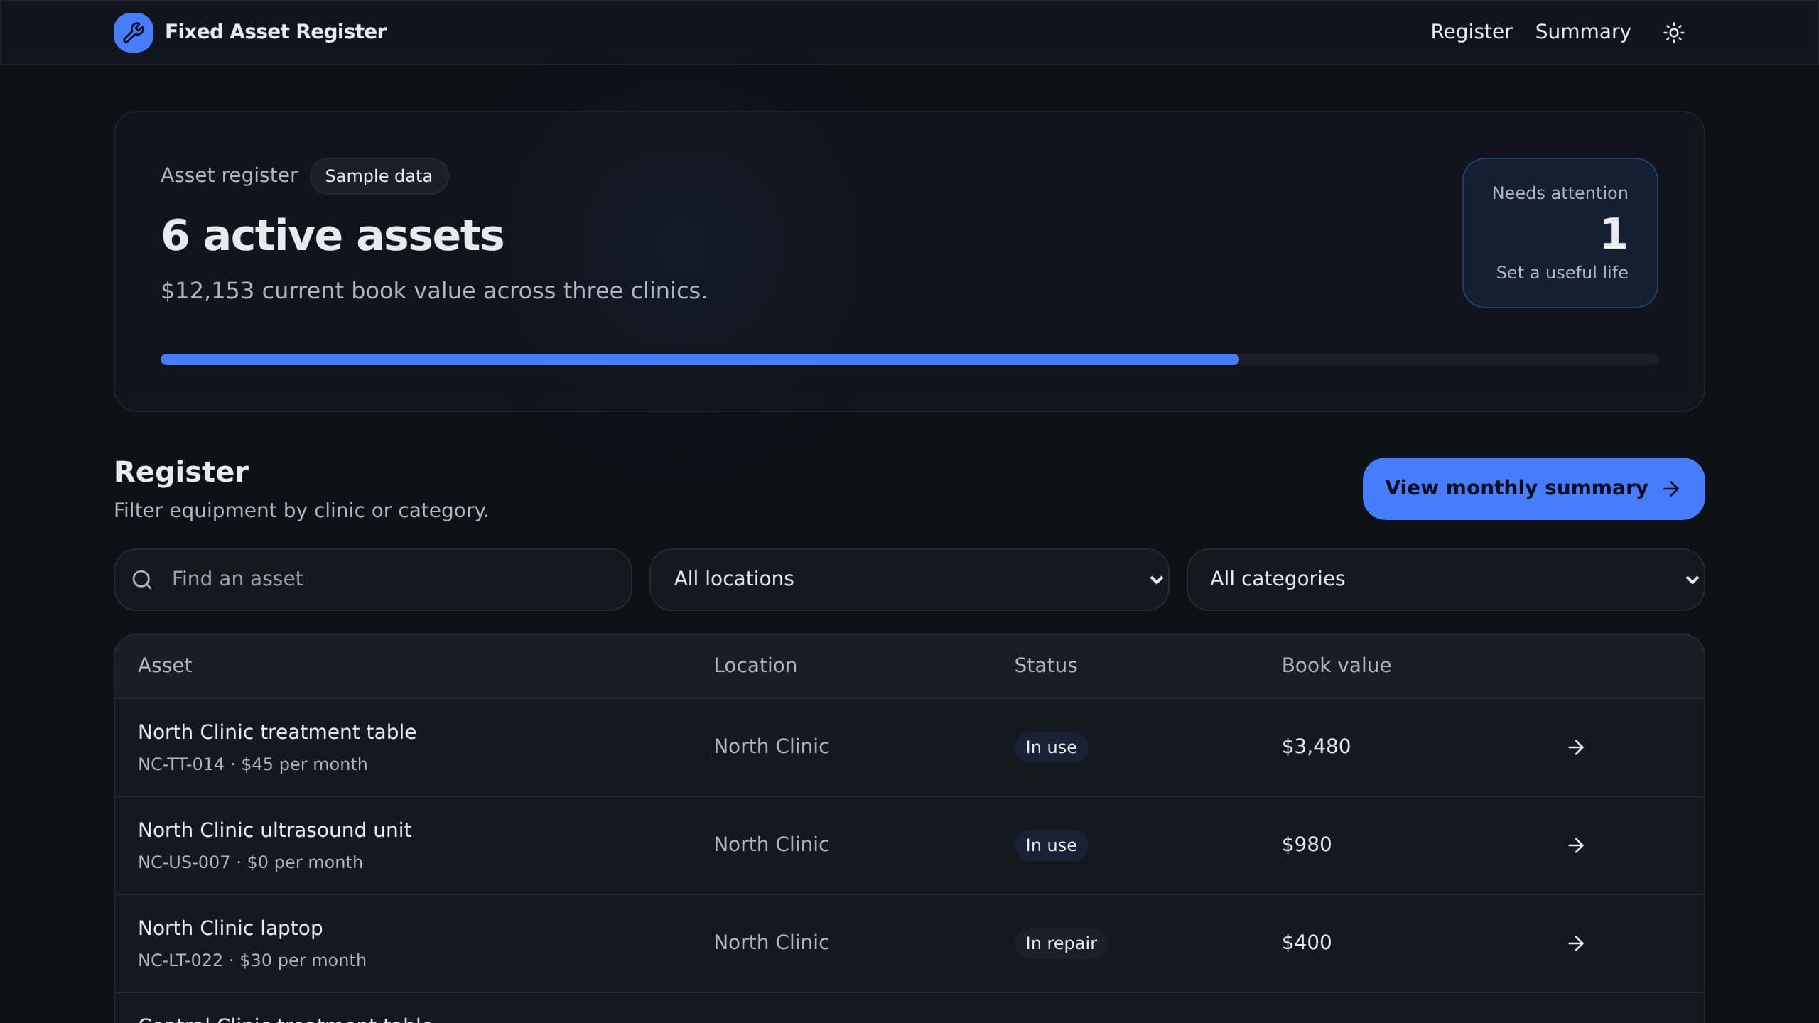1819x1023 pixels.
Task: Click the wrench logo icon
Action: [134, 32]
